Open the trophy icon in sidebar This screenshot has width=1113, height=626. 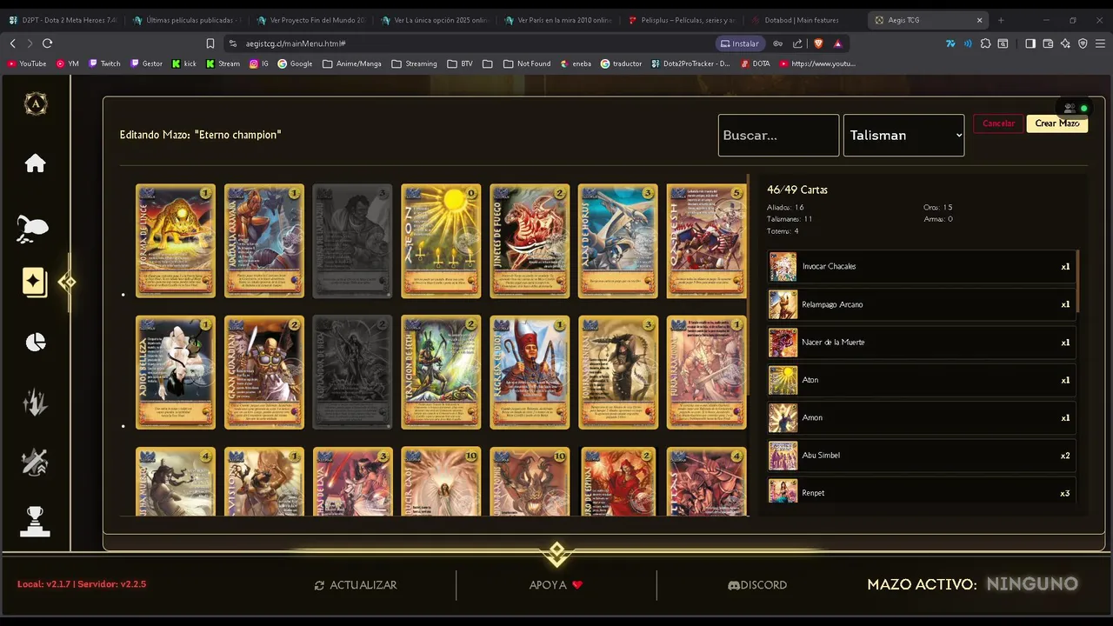click(35, 522)
